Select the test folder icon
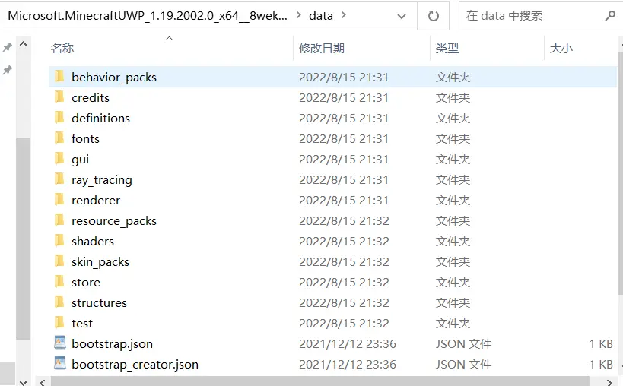Viewport: 623px width, 386px height. click(x=59, y=322)
